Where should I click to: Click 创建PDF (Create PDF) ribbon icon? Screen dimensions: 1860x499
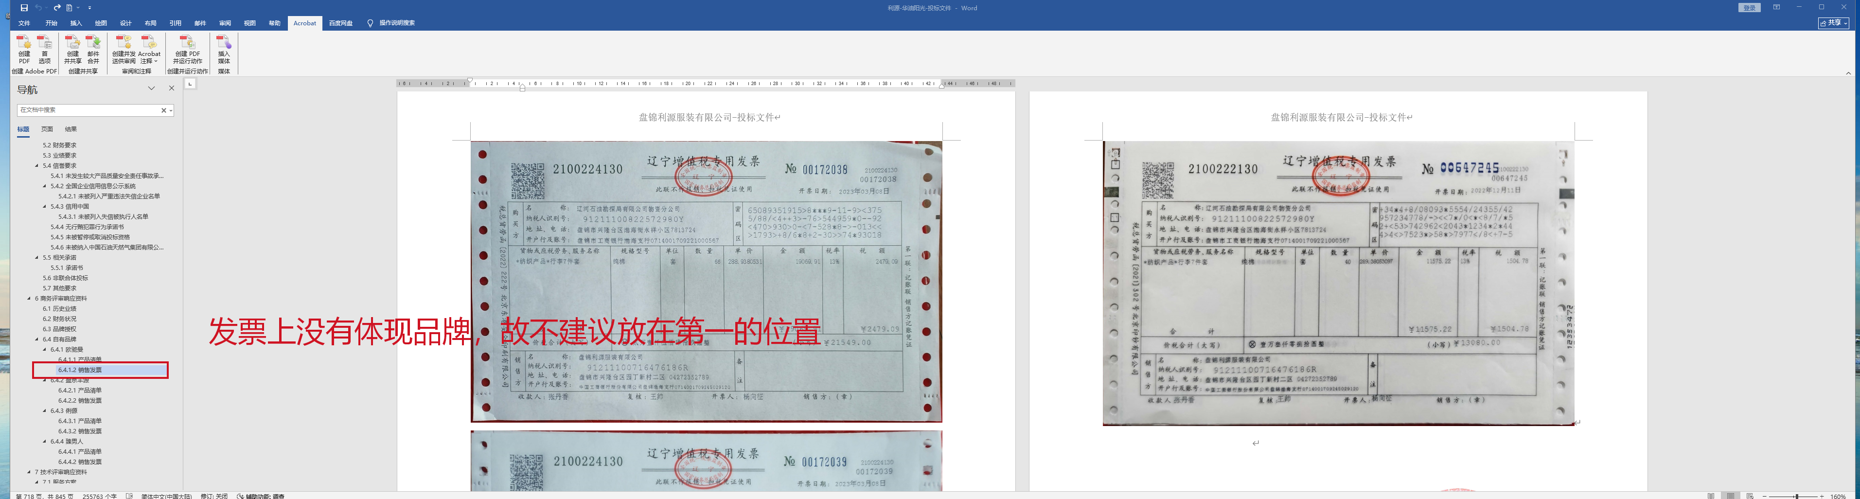pyautogui.click(x=24, y=50)
